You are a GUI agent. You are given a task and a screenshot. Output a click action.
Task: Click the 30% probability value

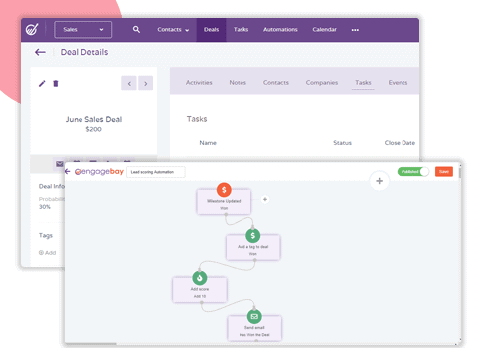pos(45,207)
